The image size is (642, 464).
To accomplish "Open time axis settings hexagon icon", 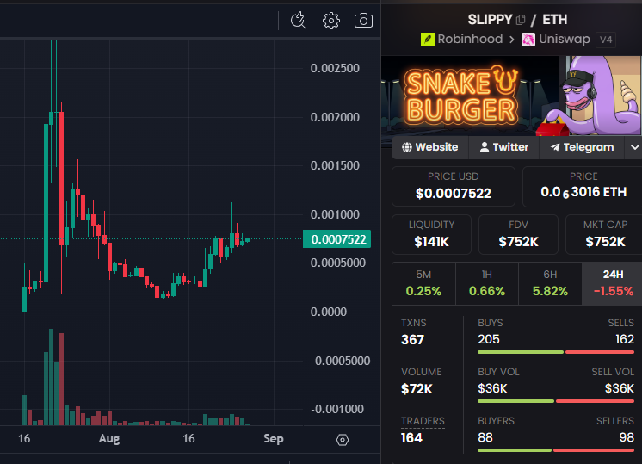I will (343, 440).
